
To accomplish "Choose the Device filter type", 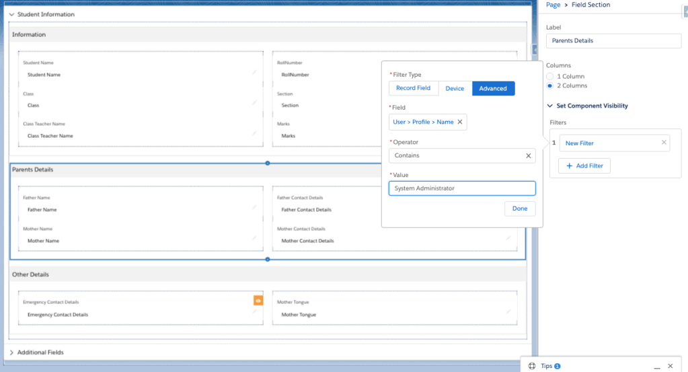I will click(455, 88).
